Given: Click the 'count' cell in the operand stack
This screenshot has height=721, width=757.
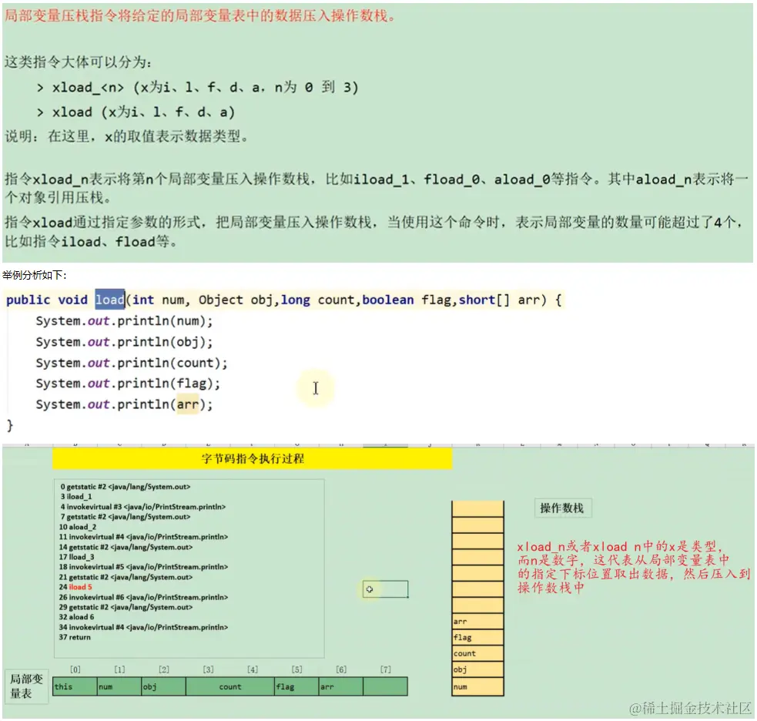Looking at the screenshot, I should (477, 653).
